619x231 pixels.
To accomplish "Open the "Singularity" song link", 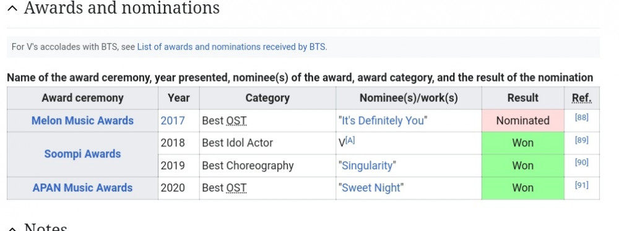I will pos(367,166).
